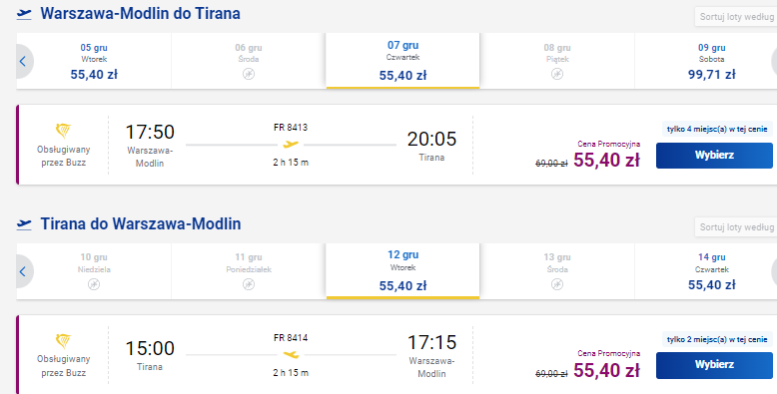Open the return Sortuj loty według dropdown
Screen dimensions: 777x394
(736, 227)
